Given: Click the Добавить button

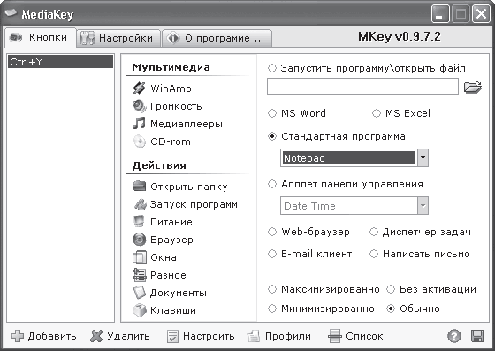Looking at the screenshot, I should [44, 336].
